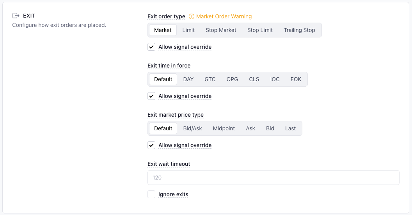Click the Exit section icon
The image size is (412, 215).
click(x=16, y=16)
